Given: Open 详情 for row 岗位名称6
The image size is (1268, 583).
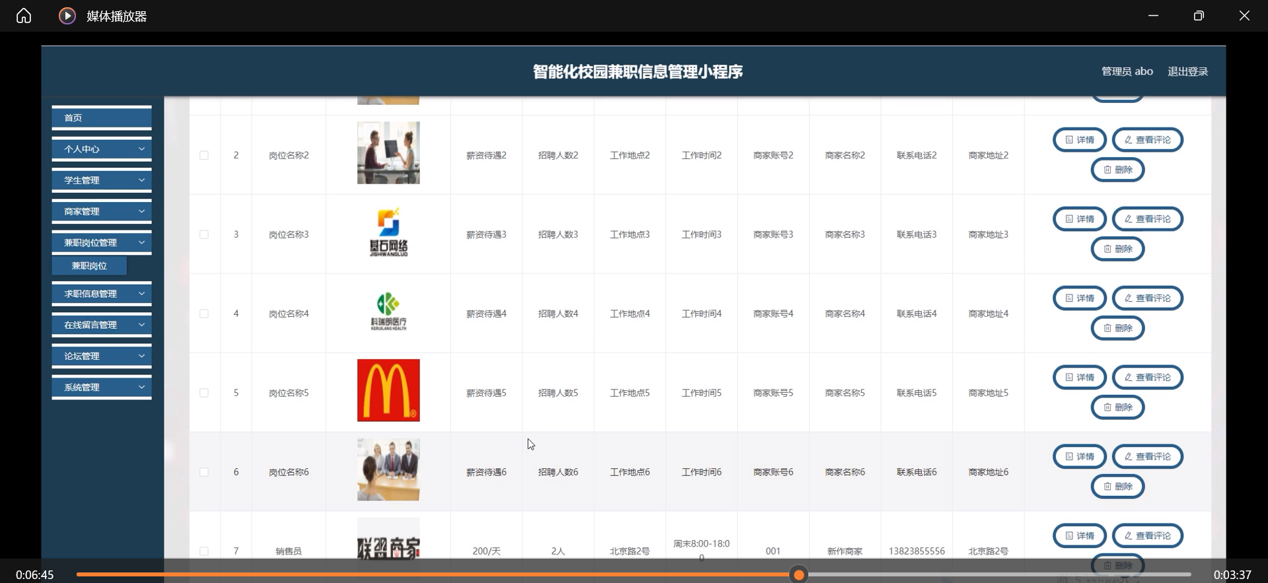Looking at the screenshot, I should (1079, 457).
